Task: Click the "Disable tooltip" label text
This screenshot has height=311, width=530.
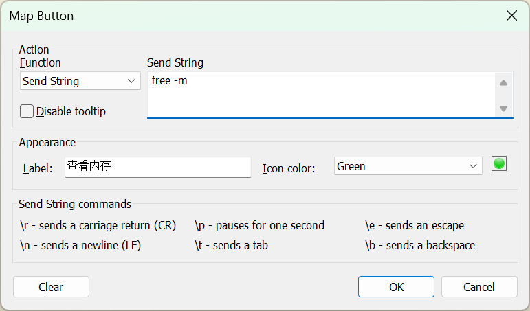Action: (x=71, y=111)
